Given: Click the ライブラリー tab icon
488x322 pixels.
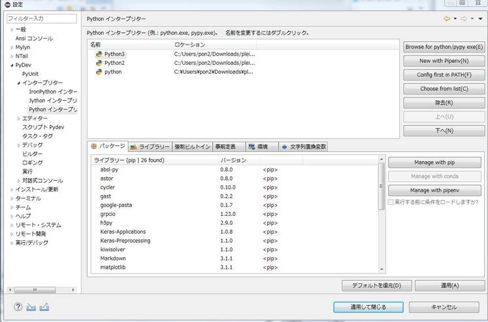Looking at the screenshot, I should (133, 147).
